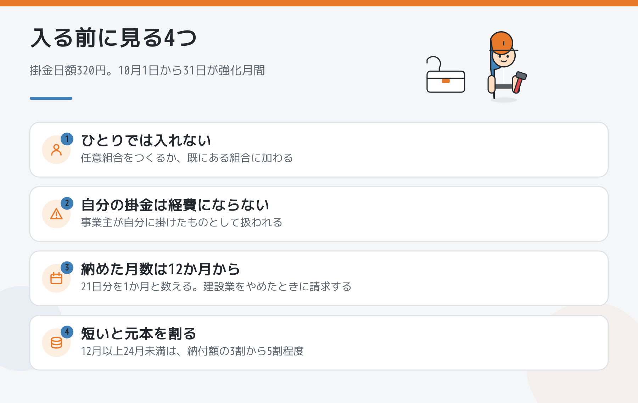638x403 pixels.
Task: Click the heading 入る前に見る4つ
Action: pos(113,38)
